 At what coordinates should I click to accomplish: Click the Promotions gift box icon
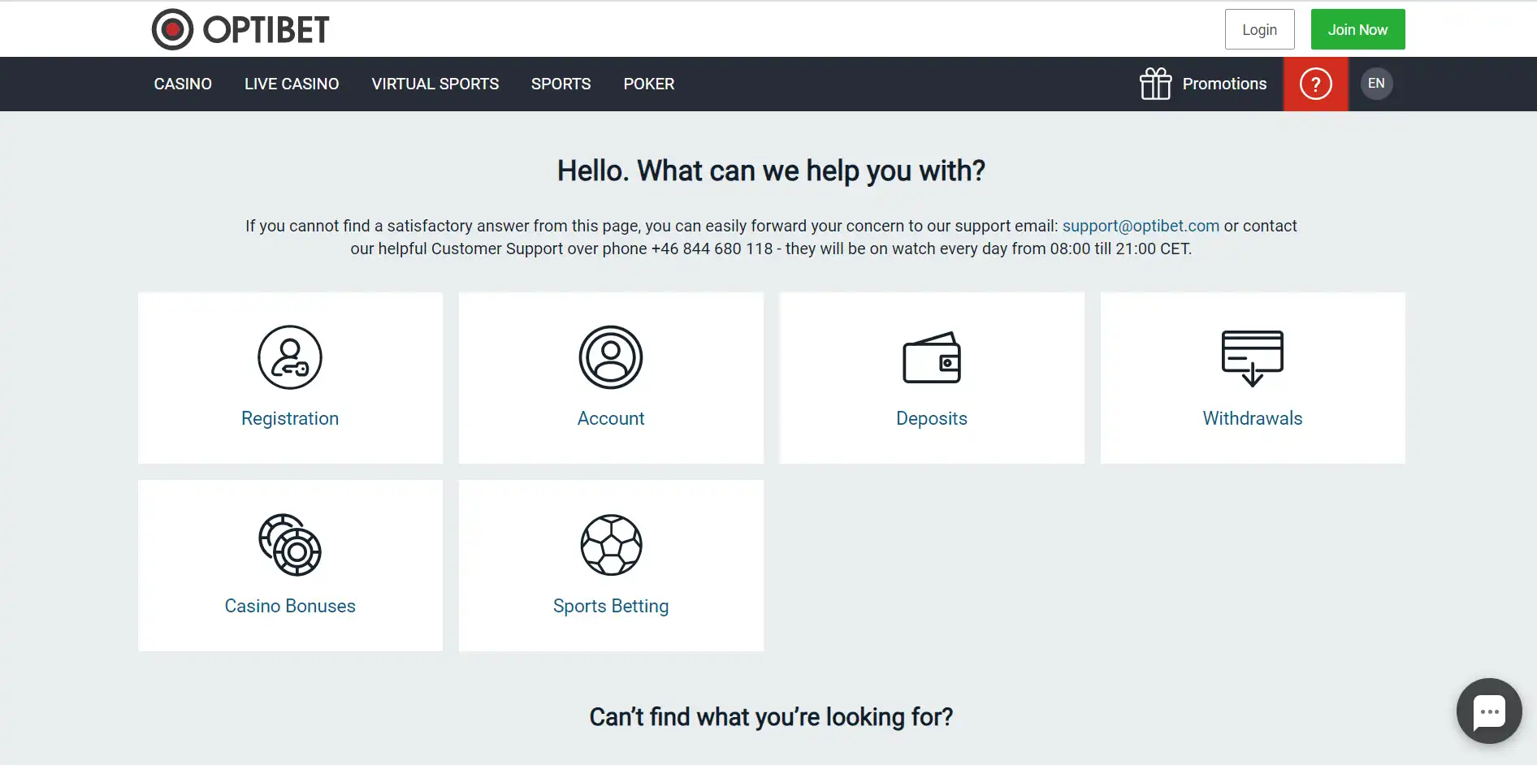[x=1155, y=84]
